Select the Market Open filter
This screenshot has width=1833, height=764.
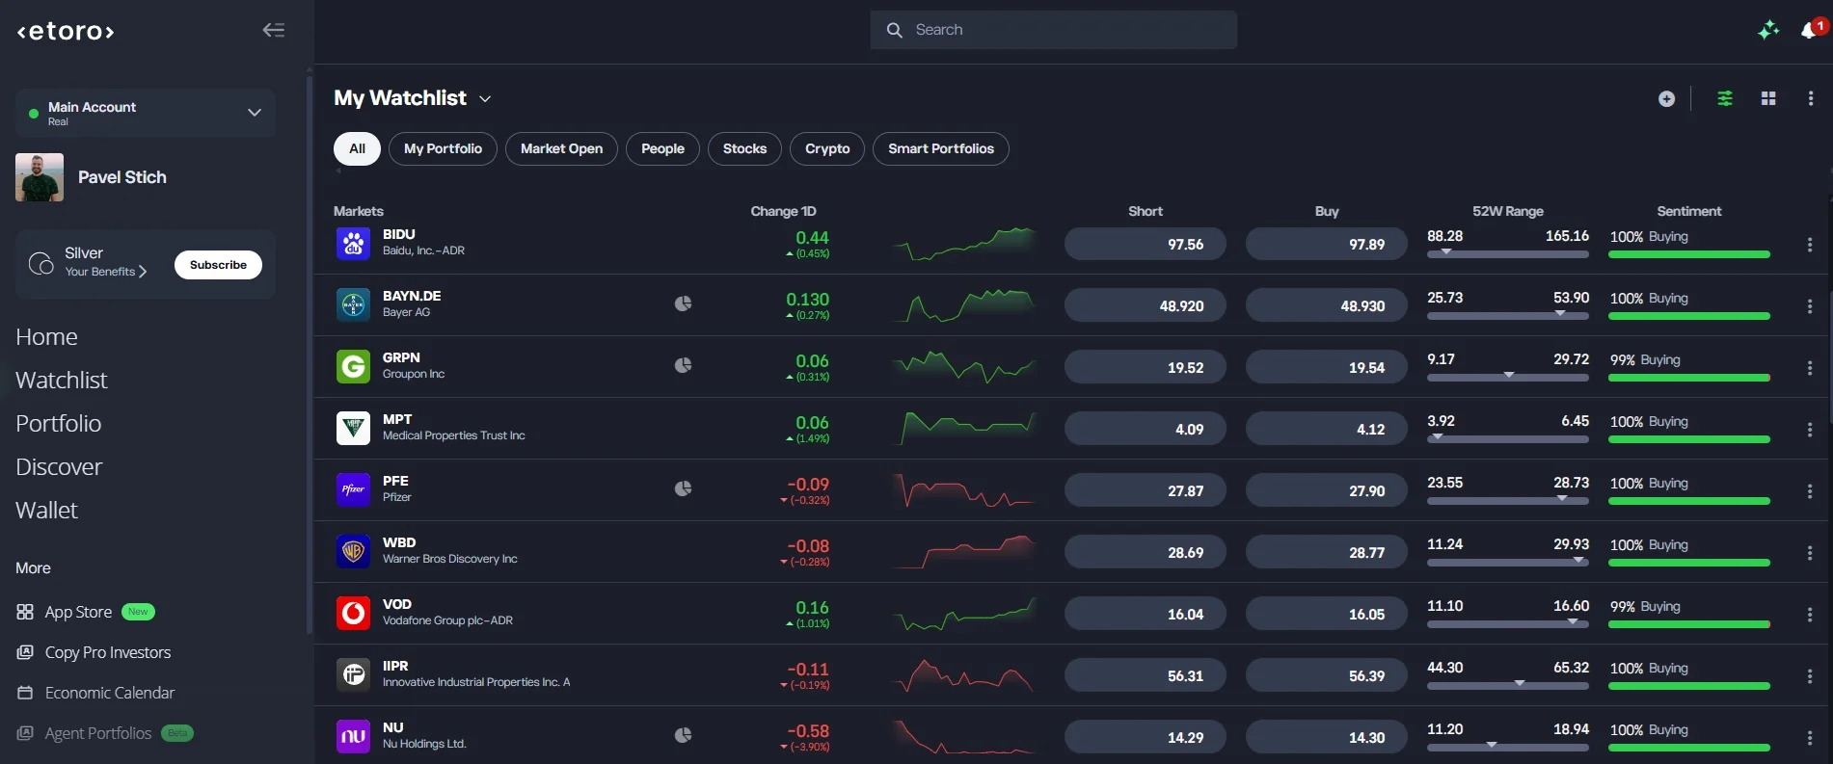[561, 148]
